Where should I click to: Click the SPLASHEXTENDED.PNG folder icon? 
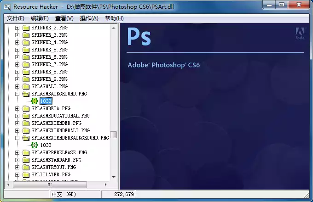[26, 123]
